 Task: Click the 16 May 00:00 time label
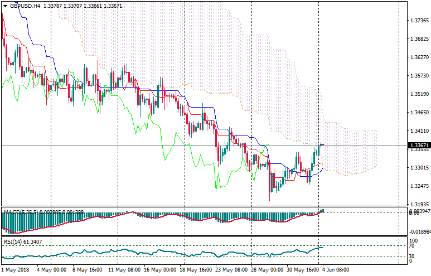click(160, 270)
